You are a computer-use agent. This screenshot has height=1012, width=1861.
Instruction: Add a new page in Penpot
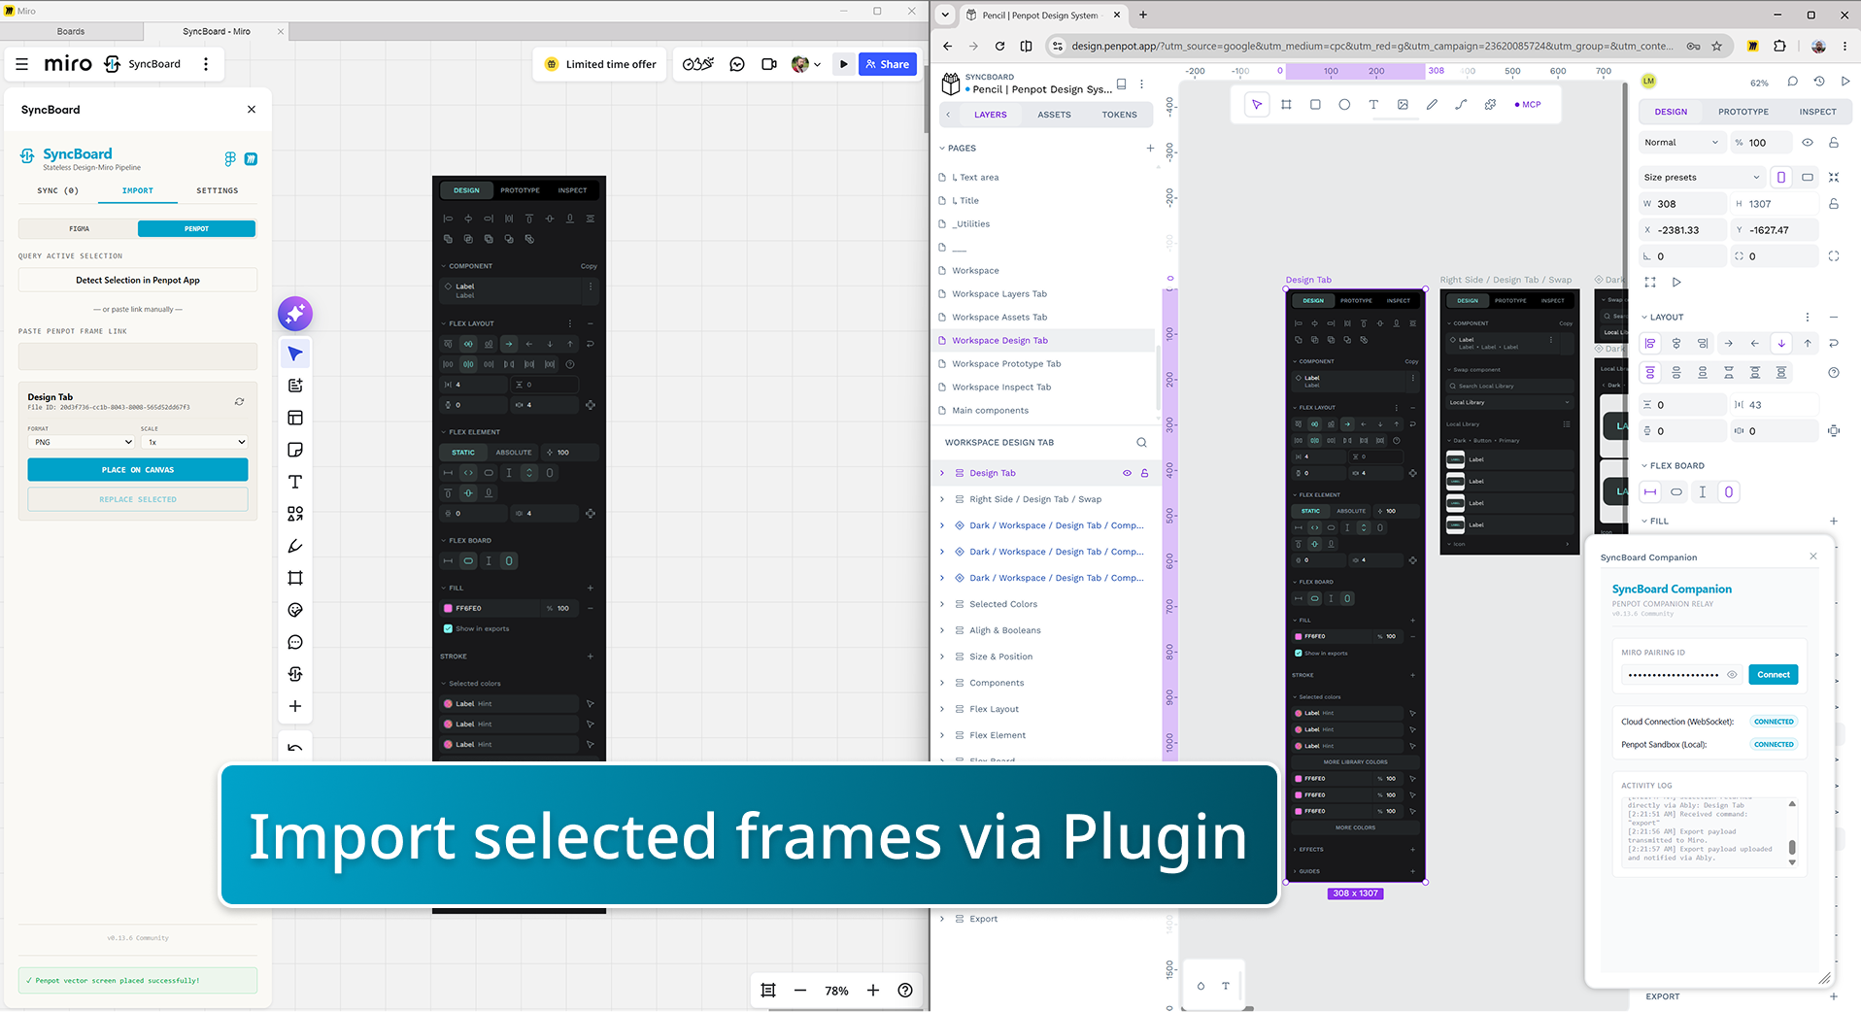[1150, 149]
